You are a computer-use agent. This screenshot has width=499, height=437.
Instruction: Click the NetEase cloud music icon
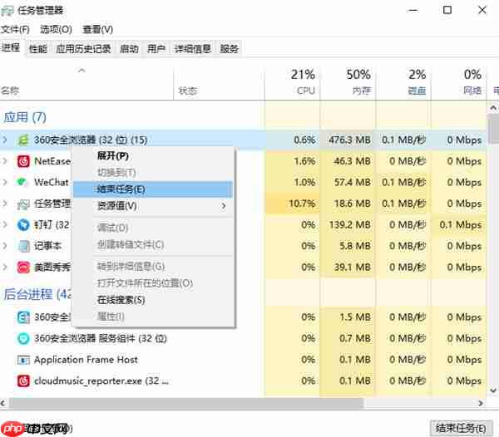pos(23,161)
